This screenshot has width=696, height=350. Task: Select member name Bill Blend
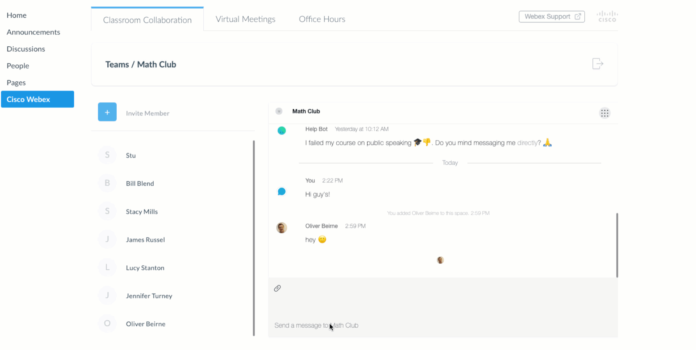[x=140, y=184]
